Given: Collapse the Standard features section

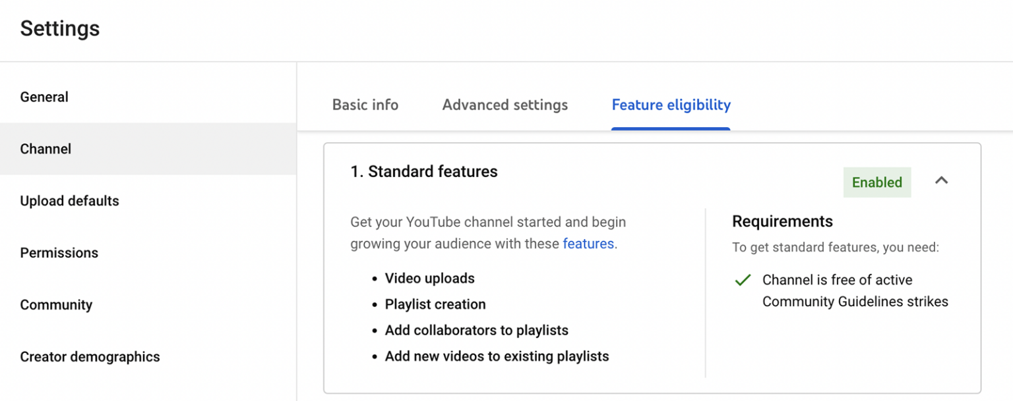Looking at the screenshot, I should point(942,180).
